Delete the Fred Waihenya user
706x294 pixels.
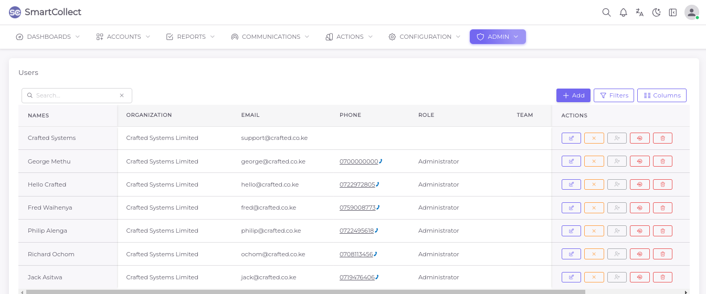point(662,208)
